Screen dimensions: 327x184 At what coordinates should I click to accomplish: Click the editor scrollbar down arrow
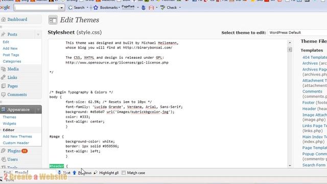(290, 166)
